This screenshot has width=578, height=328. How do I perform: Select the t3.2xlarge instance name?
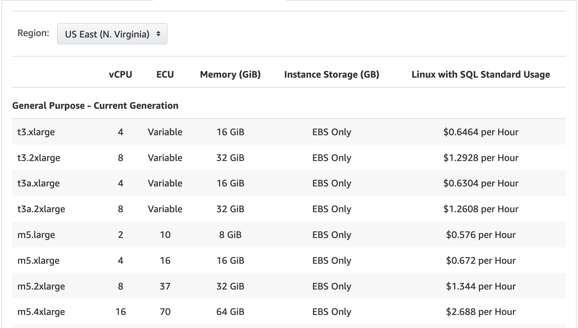point(39,158)
